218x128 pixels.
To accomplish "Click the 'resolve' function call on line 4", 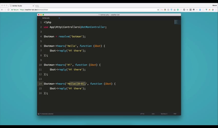I will pos(64,37).
